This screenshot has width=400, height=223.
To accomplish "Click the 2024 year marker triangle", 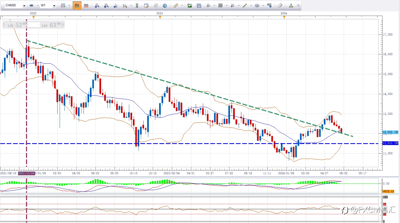I will click(284, 17).
